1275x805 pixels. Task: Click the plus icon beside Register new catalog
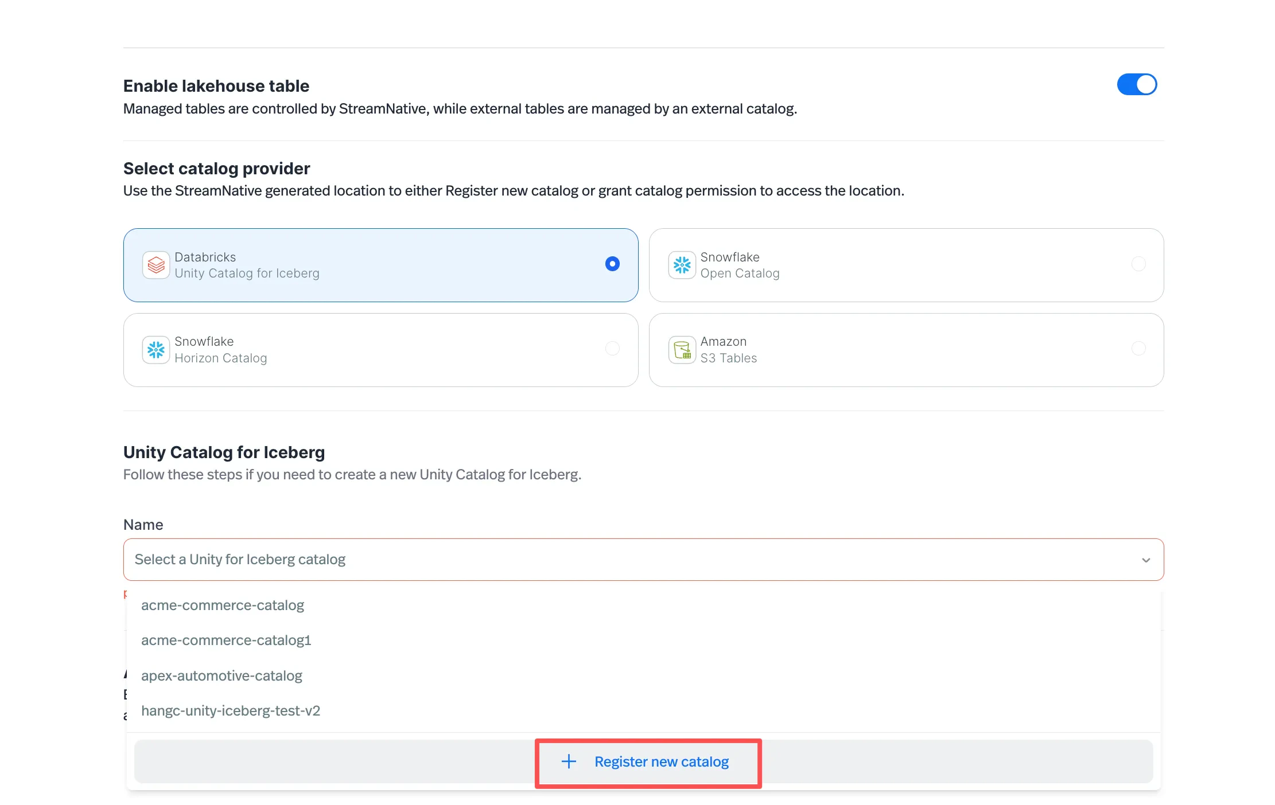point(569,761)
